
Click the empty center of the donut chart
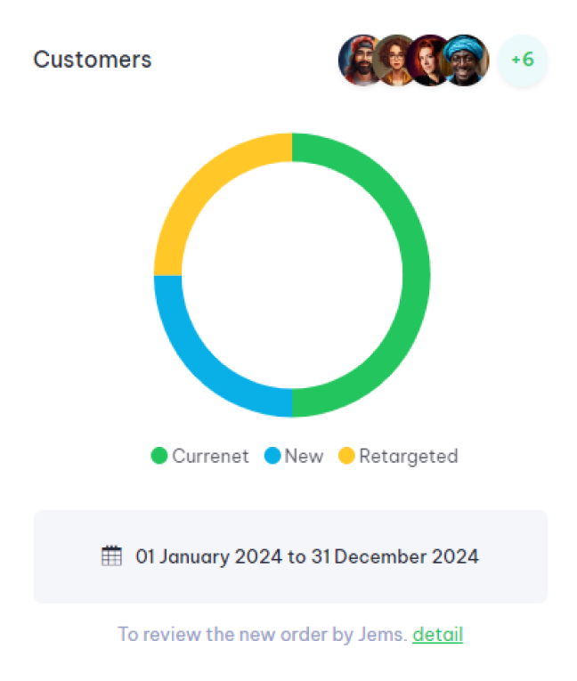pyautogui.click(x=292, y=275)
